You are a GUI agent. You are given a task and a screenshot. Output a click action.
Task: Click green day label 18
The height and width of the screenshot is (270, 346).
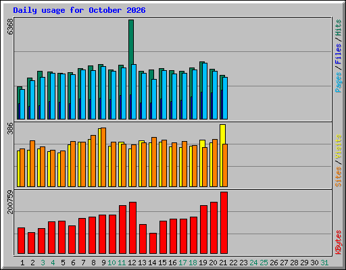pyautogui.click(x=193, y=263)
